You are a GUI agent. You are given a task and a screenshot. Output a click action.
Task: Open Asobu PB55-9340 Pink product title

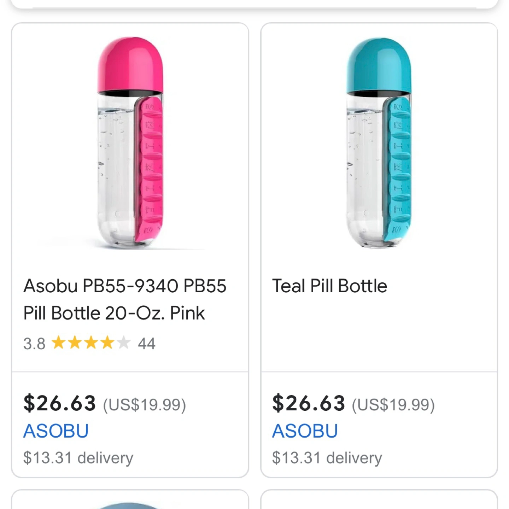pyautogui.click(x=125, y=299)
